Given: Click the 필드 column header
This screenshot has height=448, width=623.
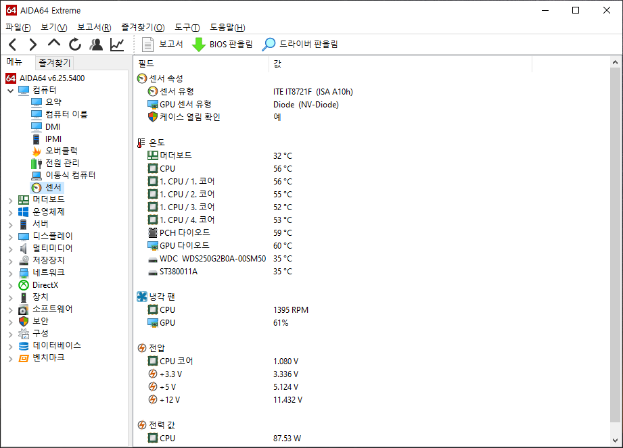Looking at the screenshot, I should point(202,64).
